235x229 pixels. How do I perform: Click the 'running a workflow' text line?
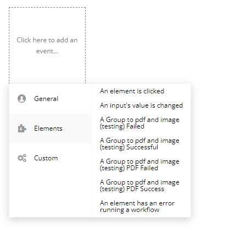[130, 210]
